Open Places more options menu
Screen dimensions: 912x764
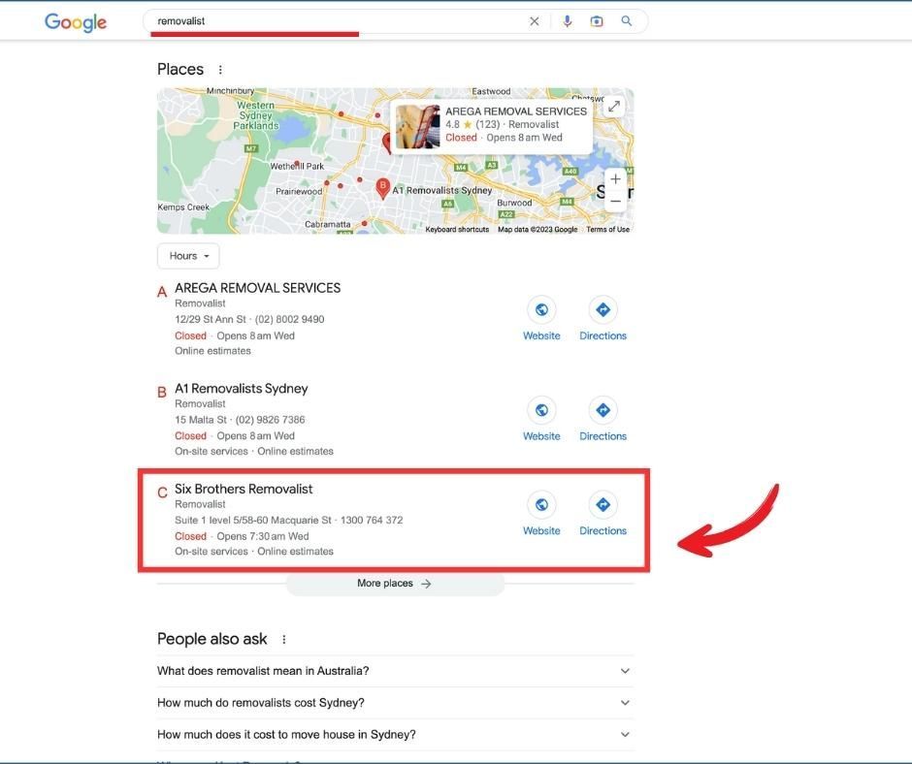coord(220,70)
